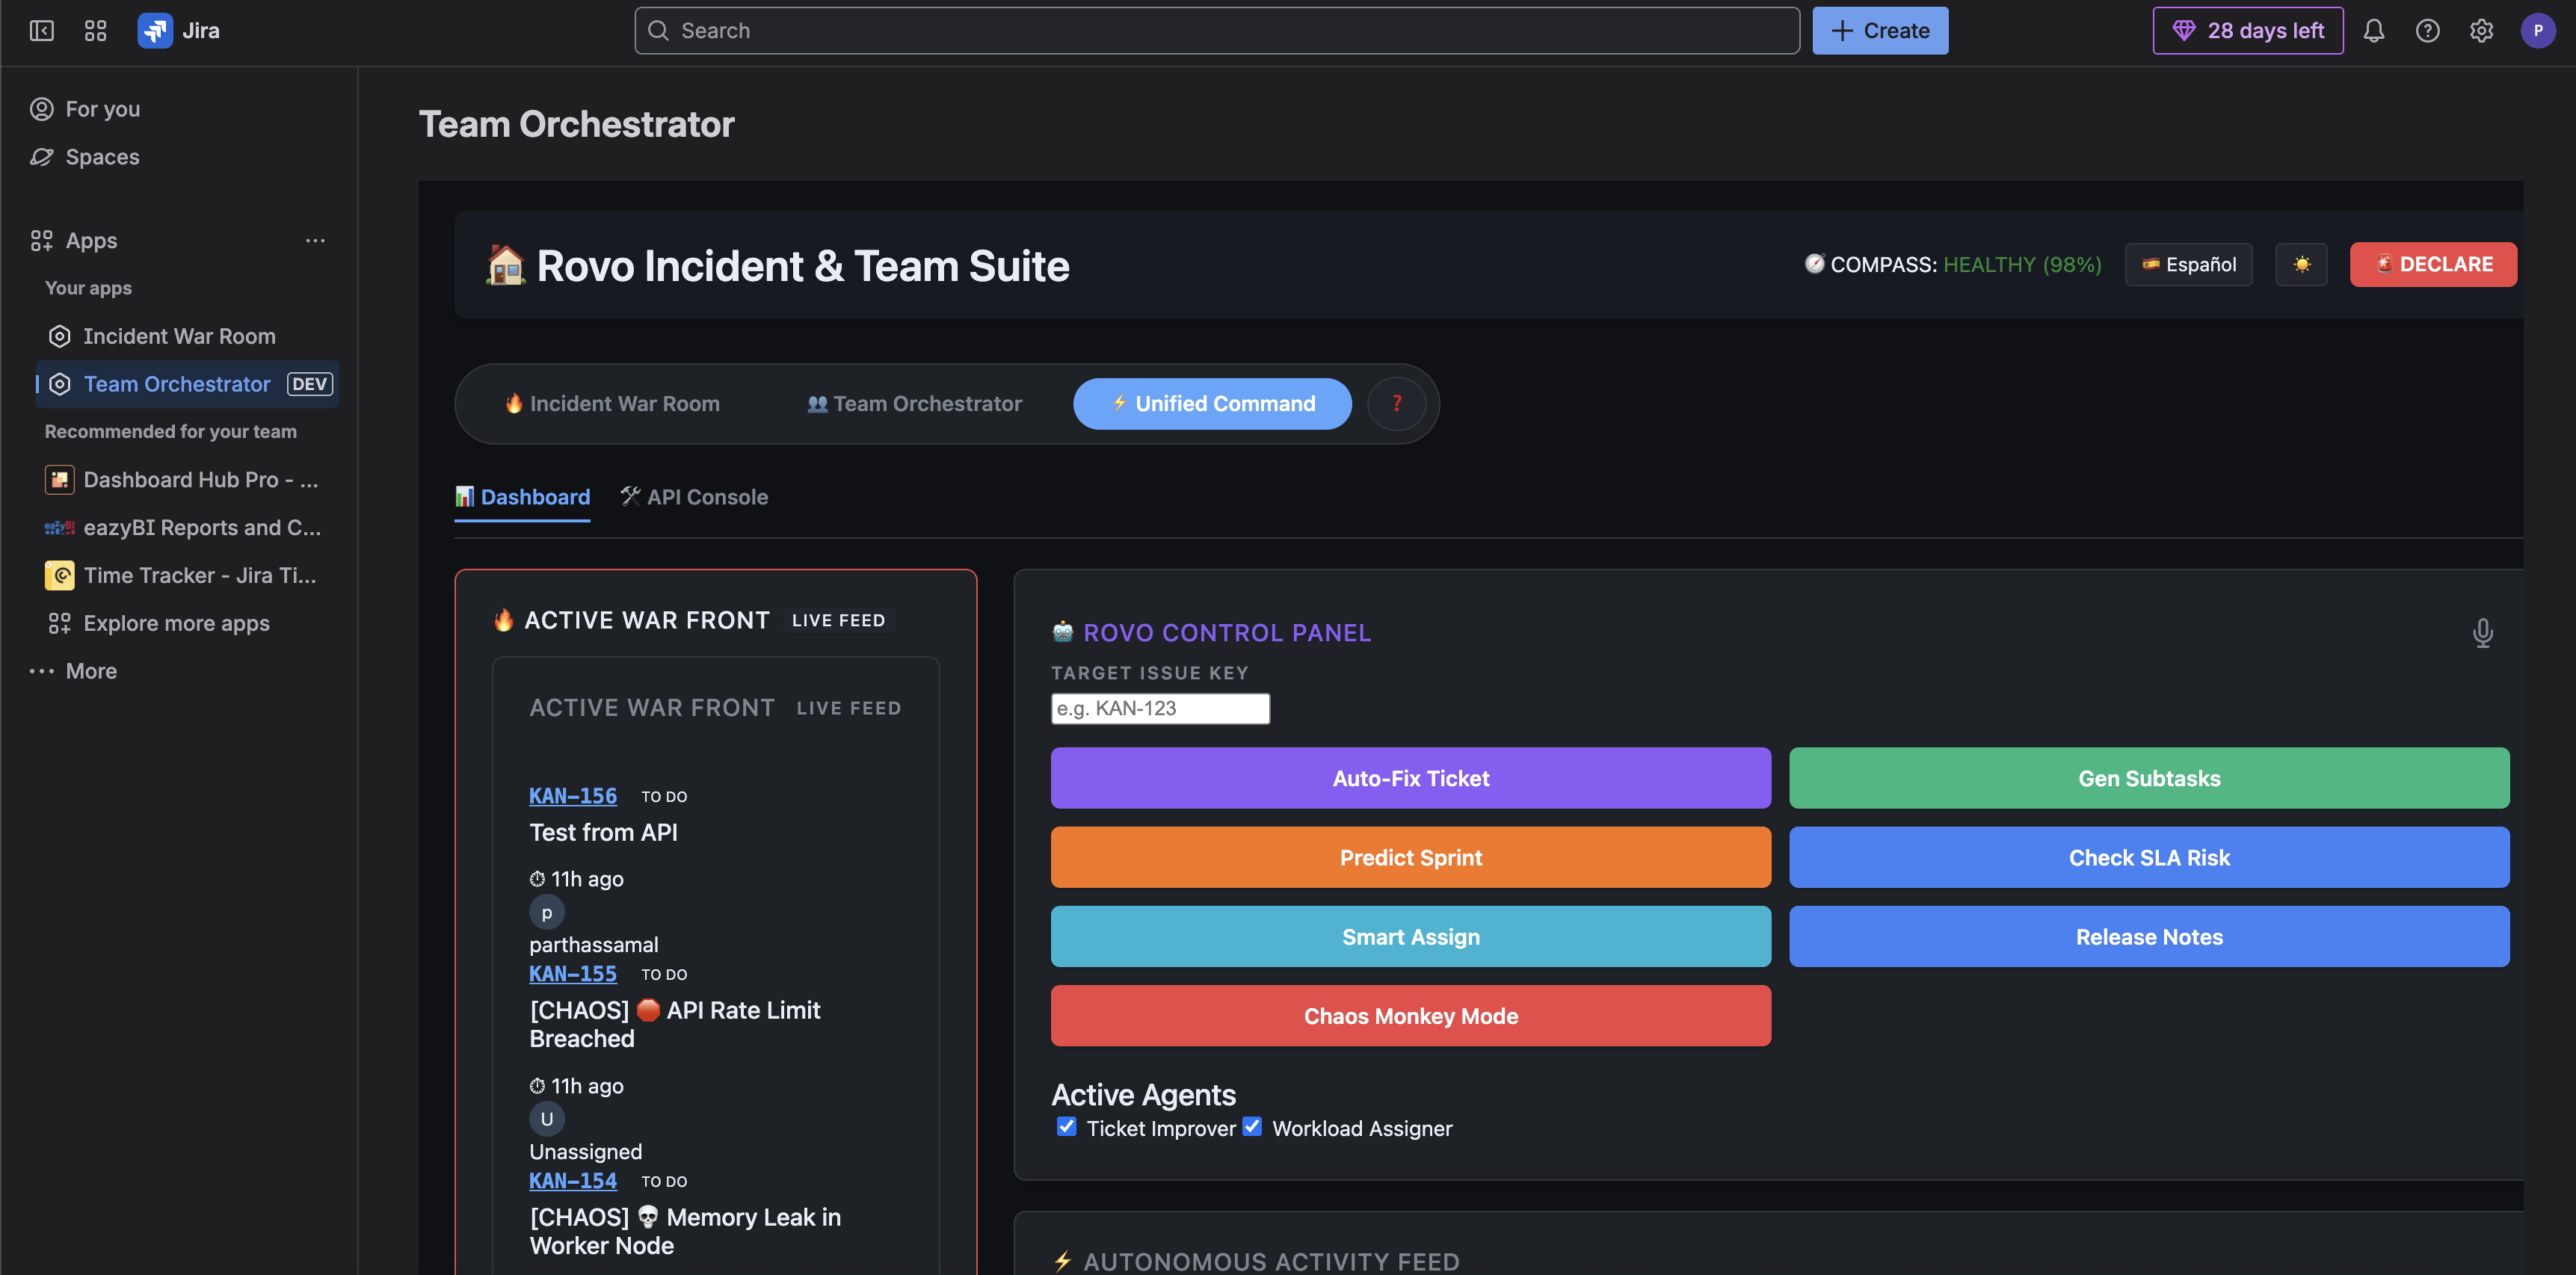2576x1275 pixels.
Task: Uncheck the Ticket Improver agent
Action: (1066, 1127)
